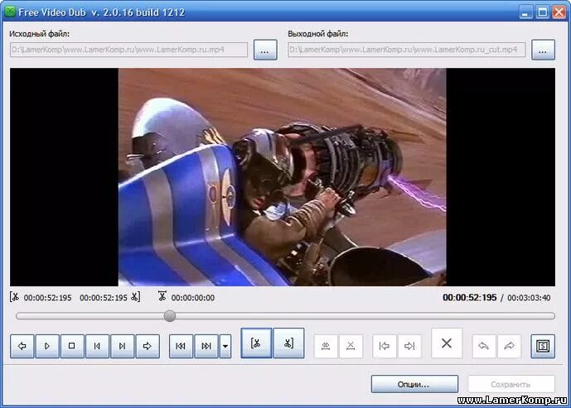571x408 pixels.
Task: Click the invert selection icon
Action: (326, 346)
